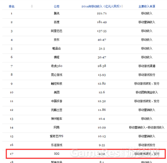
Task: Select company name 唯品会
Action: pos(57,49)
